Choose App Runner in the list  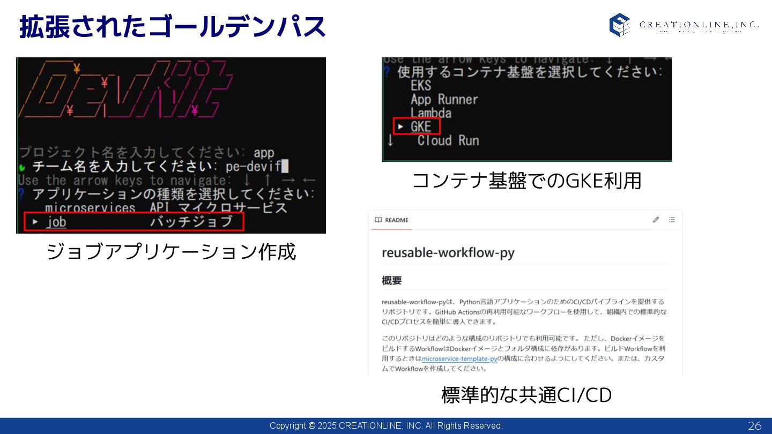pyautogui.click(x=444, y=99)
